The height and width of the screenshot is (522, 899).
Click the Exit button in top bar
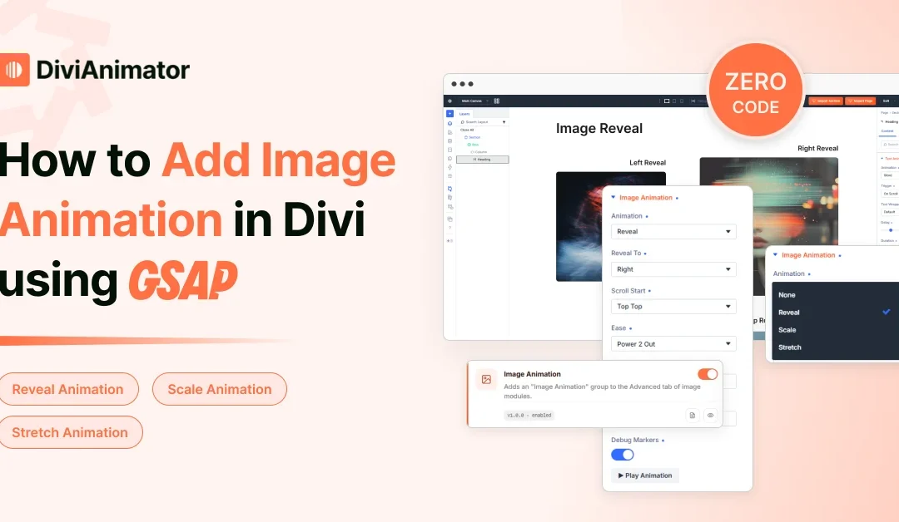pos(886,101)
